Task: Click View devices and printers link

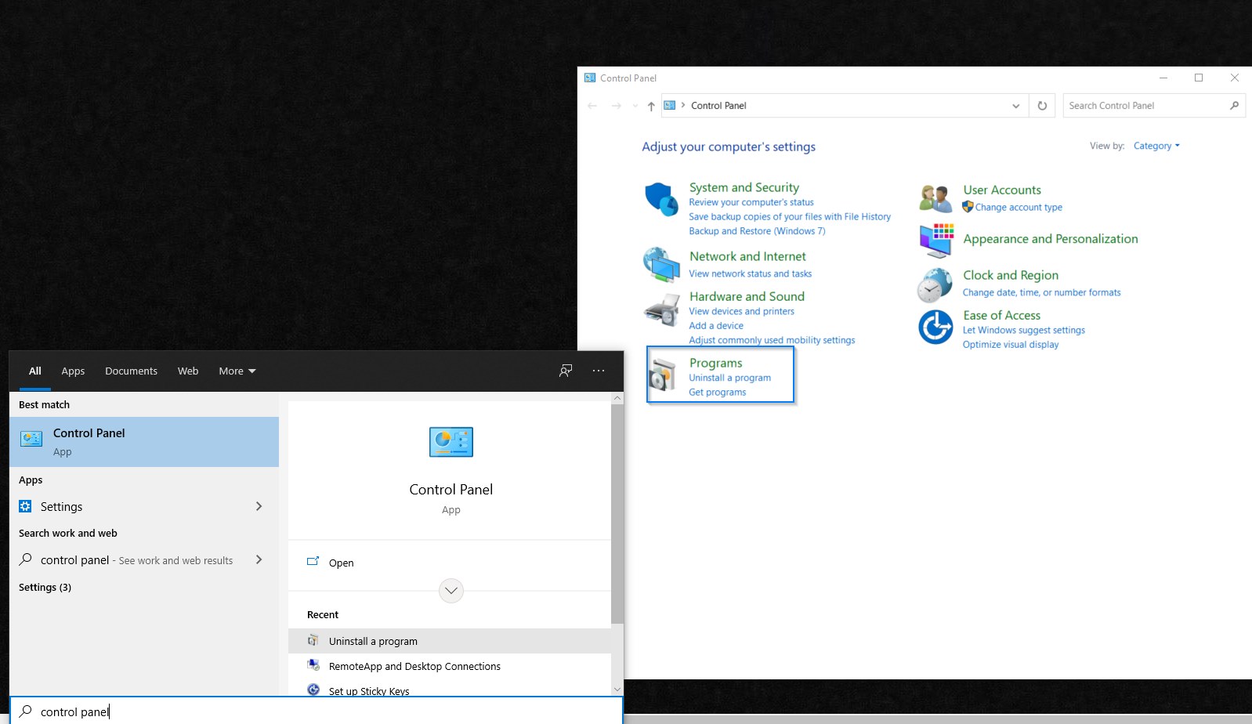Action: tap(741, 311)
